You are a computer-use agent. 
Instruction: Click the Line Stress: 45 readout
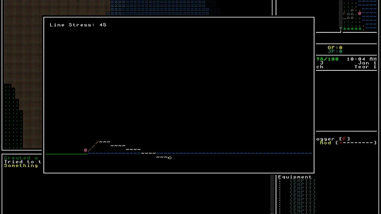point(78,25)
